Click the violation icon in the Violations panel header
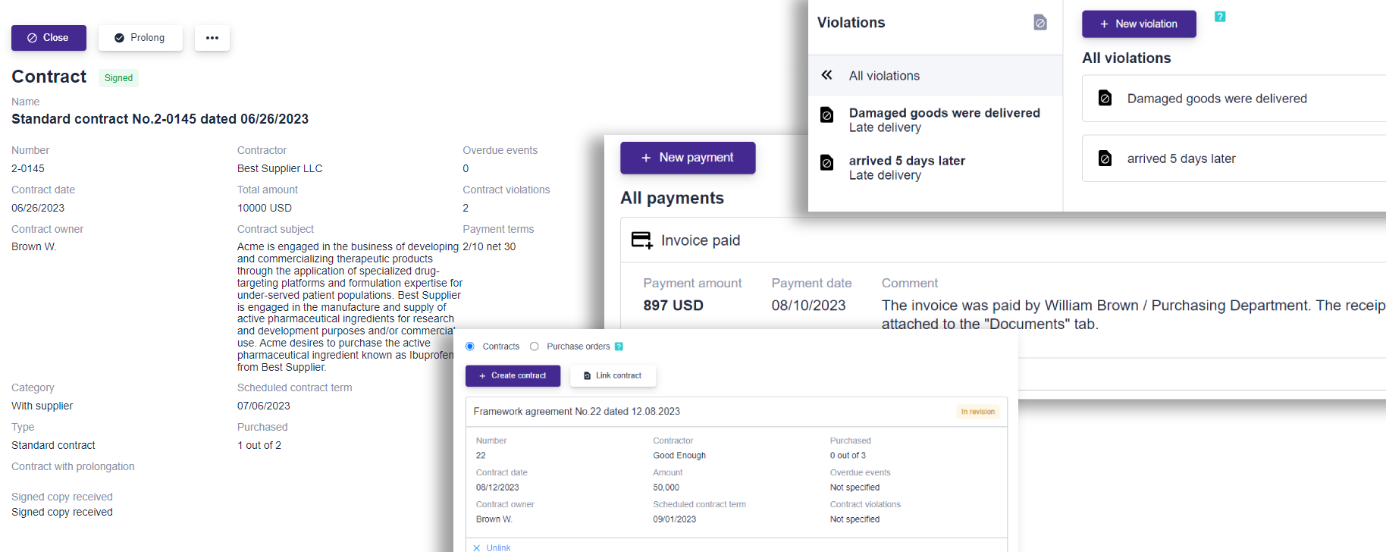 (x=1039, y=22)
